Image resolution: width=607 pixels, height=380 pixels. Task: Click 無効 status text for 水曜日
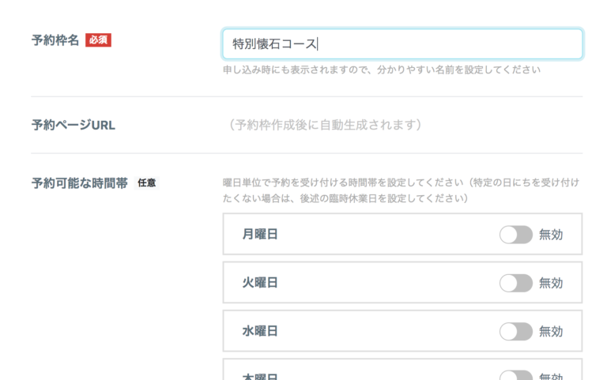(551, 331)
